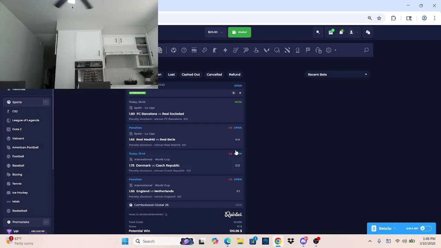The height and width of the screenshot is (248, 441).
Task: Toggle the Quick Bet switch
Action: point(426,228)
